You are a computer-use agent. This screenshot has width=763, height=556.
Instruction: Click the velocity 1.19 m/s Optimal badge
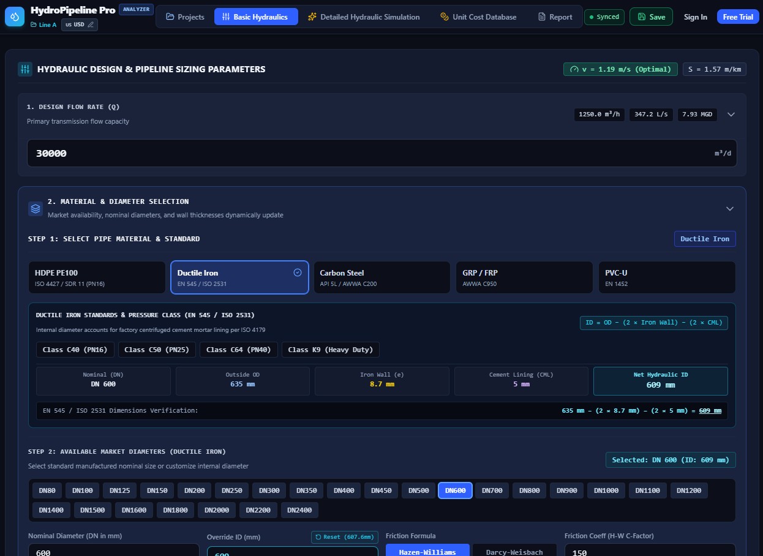tap(621, 69)
